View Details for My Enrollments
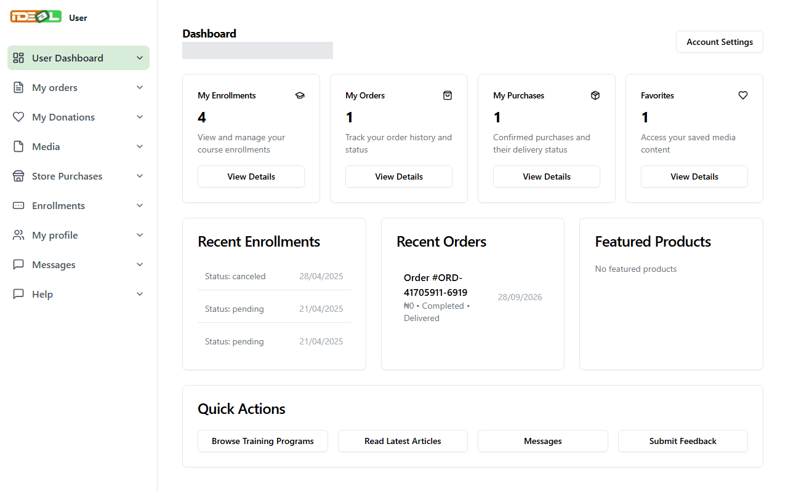This screenshot has width=788, height=492. 251,177
